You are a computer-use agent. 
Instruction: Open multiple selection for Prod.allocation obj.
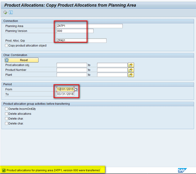131,65
